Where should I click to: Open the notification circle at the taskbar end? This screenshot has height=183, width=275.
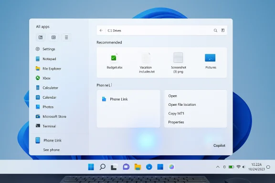268,167
